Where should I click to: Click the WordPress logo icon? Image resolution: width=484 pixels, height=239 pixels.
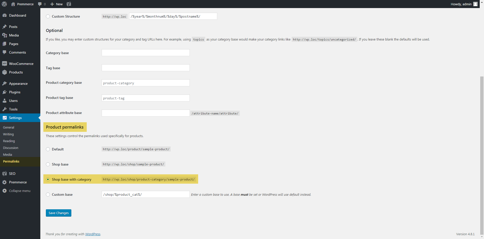point(4,4)
